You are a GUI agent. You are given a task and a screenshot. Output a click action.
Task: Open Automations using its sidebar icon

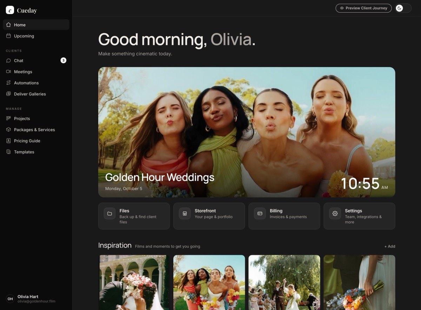[x=9, y=83]
